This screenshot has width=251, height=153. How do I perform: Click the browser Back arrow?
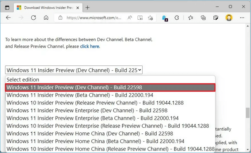pos(8,18)
